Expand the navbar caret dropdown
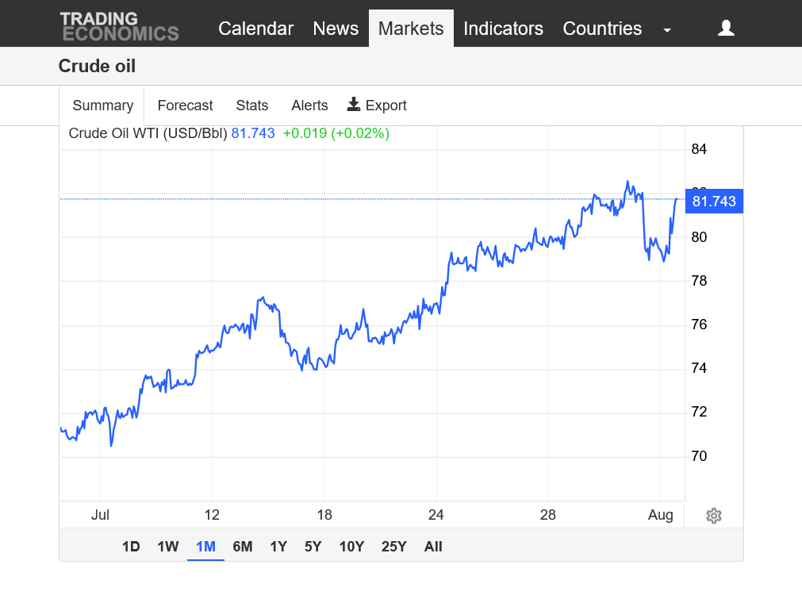 [x=667, y=30]
